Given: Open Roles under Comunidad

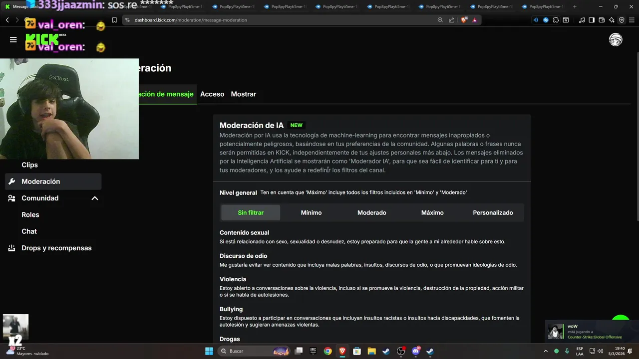Looking at the screenshot, I should 30,215.
